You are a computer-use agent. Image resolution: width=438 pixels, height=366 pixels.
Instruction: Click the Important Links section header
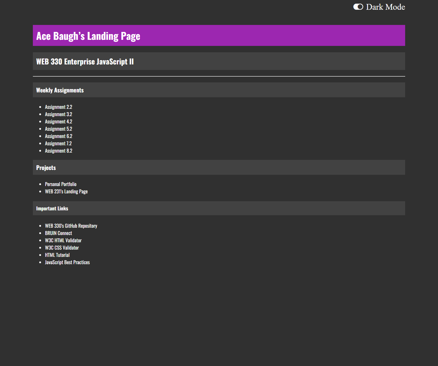[52, 209]
